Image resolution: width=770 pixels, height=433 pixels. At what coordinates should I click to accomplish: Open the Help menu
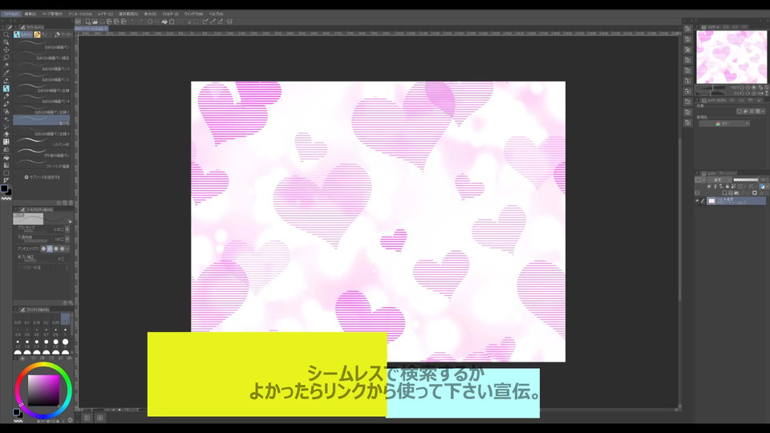[x=216, y=14]
